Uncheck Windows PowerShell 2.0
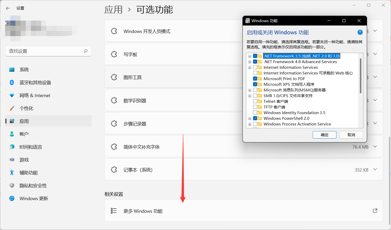The height and width of the screenshot is (230, 391). 255,118
